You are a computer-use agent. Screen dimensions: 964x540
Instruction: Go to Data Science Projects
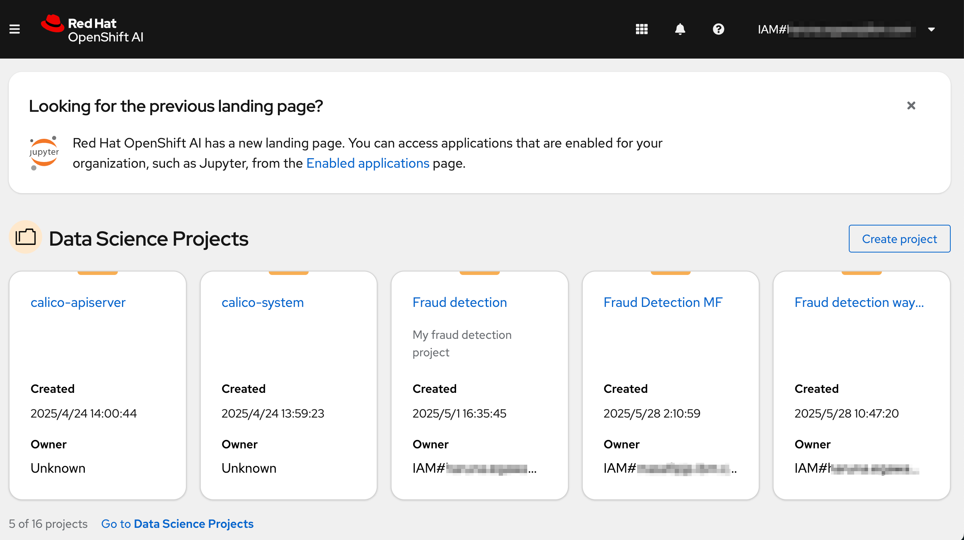[177, 524]
